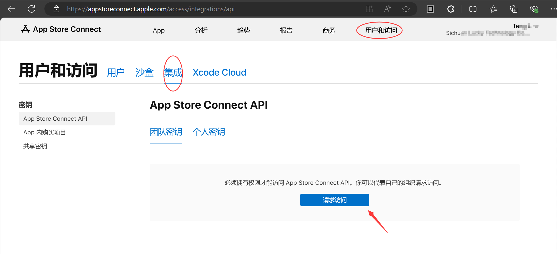Click the read aloud icon
The width and height of the screenshot is (557, 254).
click(387, 9)
